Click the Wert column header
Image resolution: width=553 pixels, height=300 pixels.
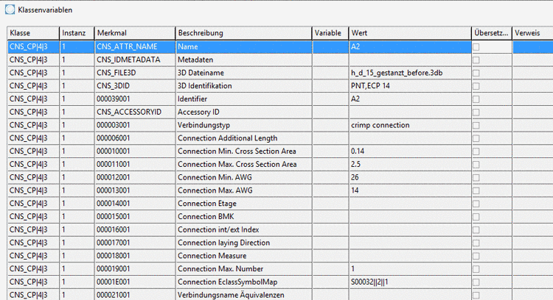pos(410,33)
